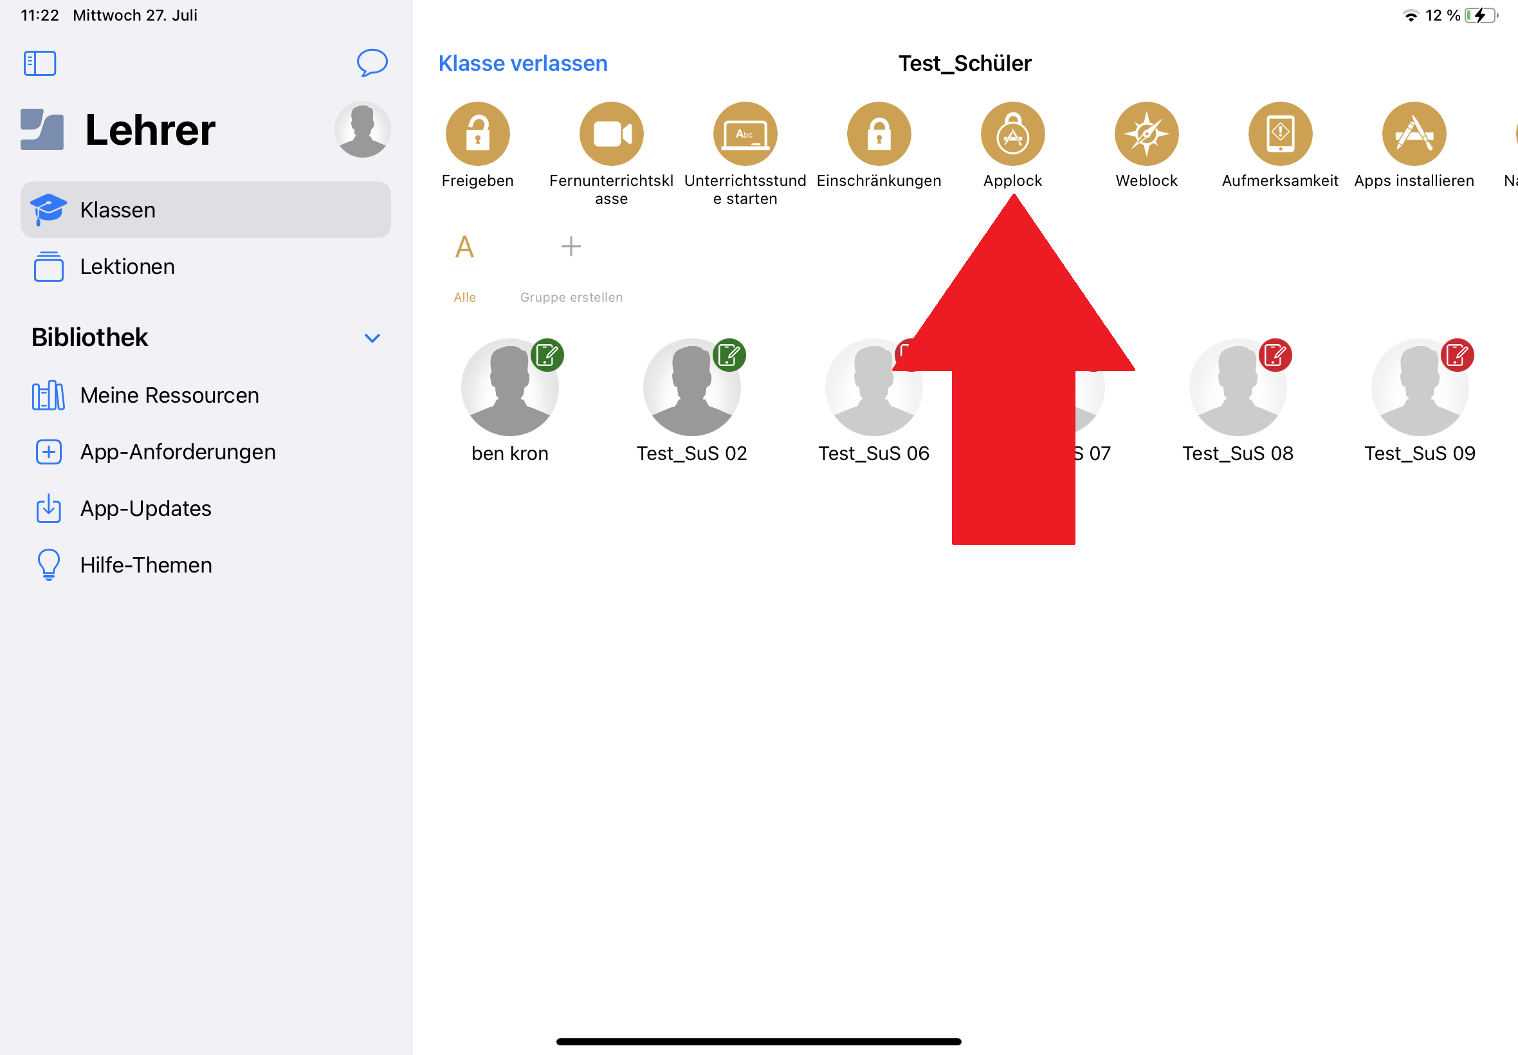Tap the Test_Schüler class title
This screenshot has width=1518, height=1055.
tap(964, 64)
